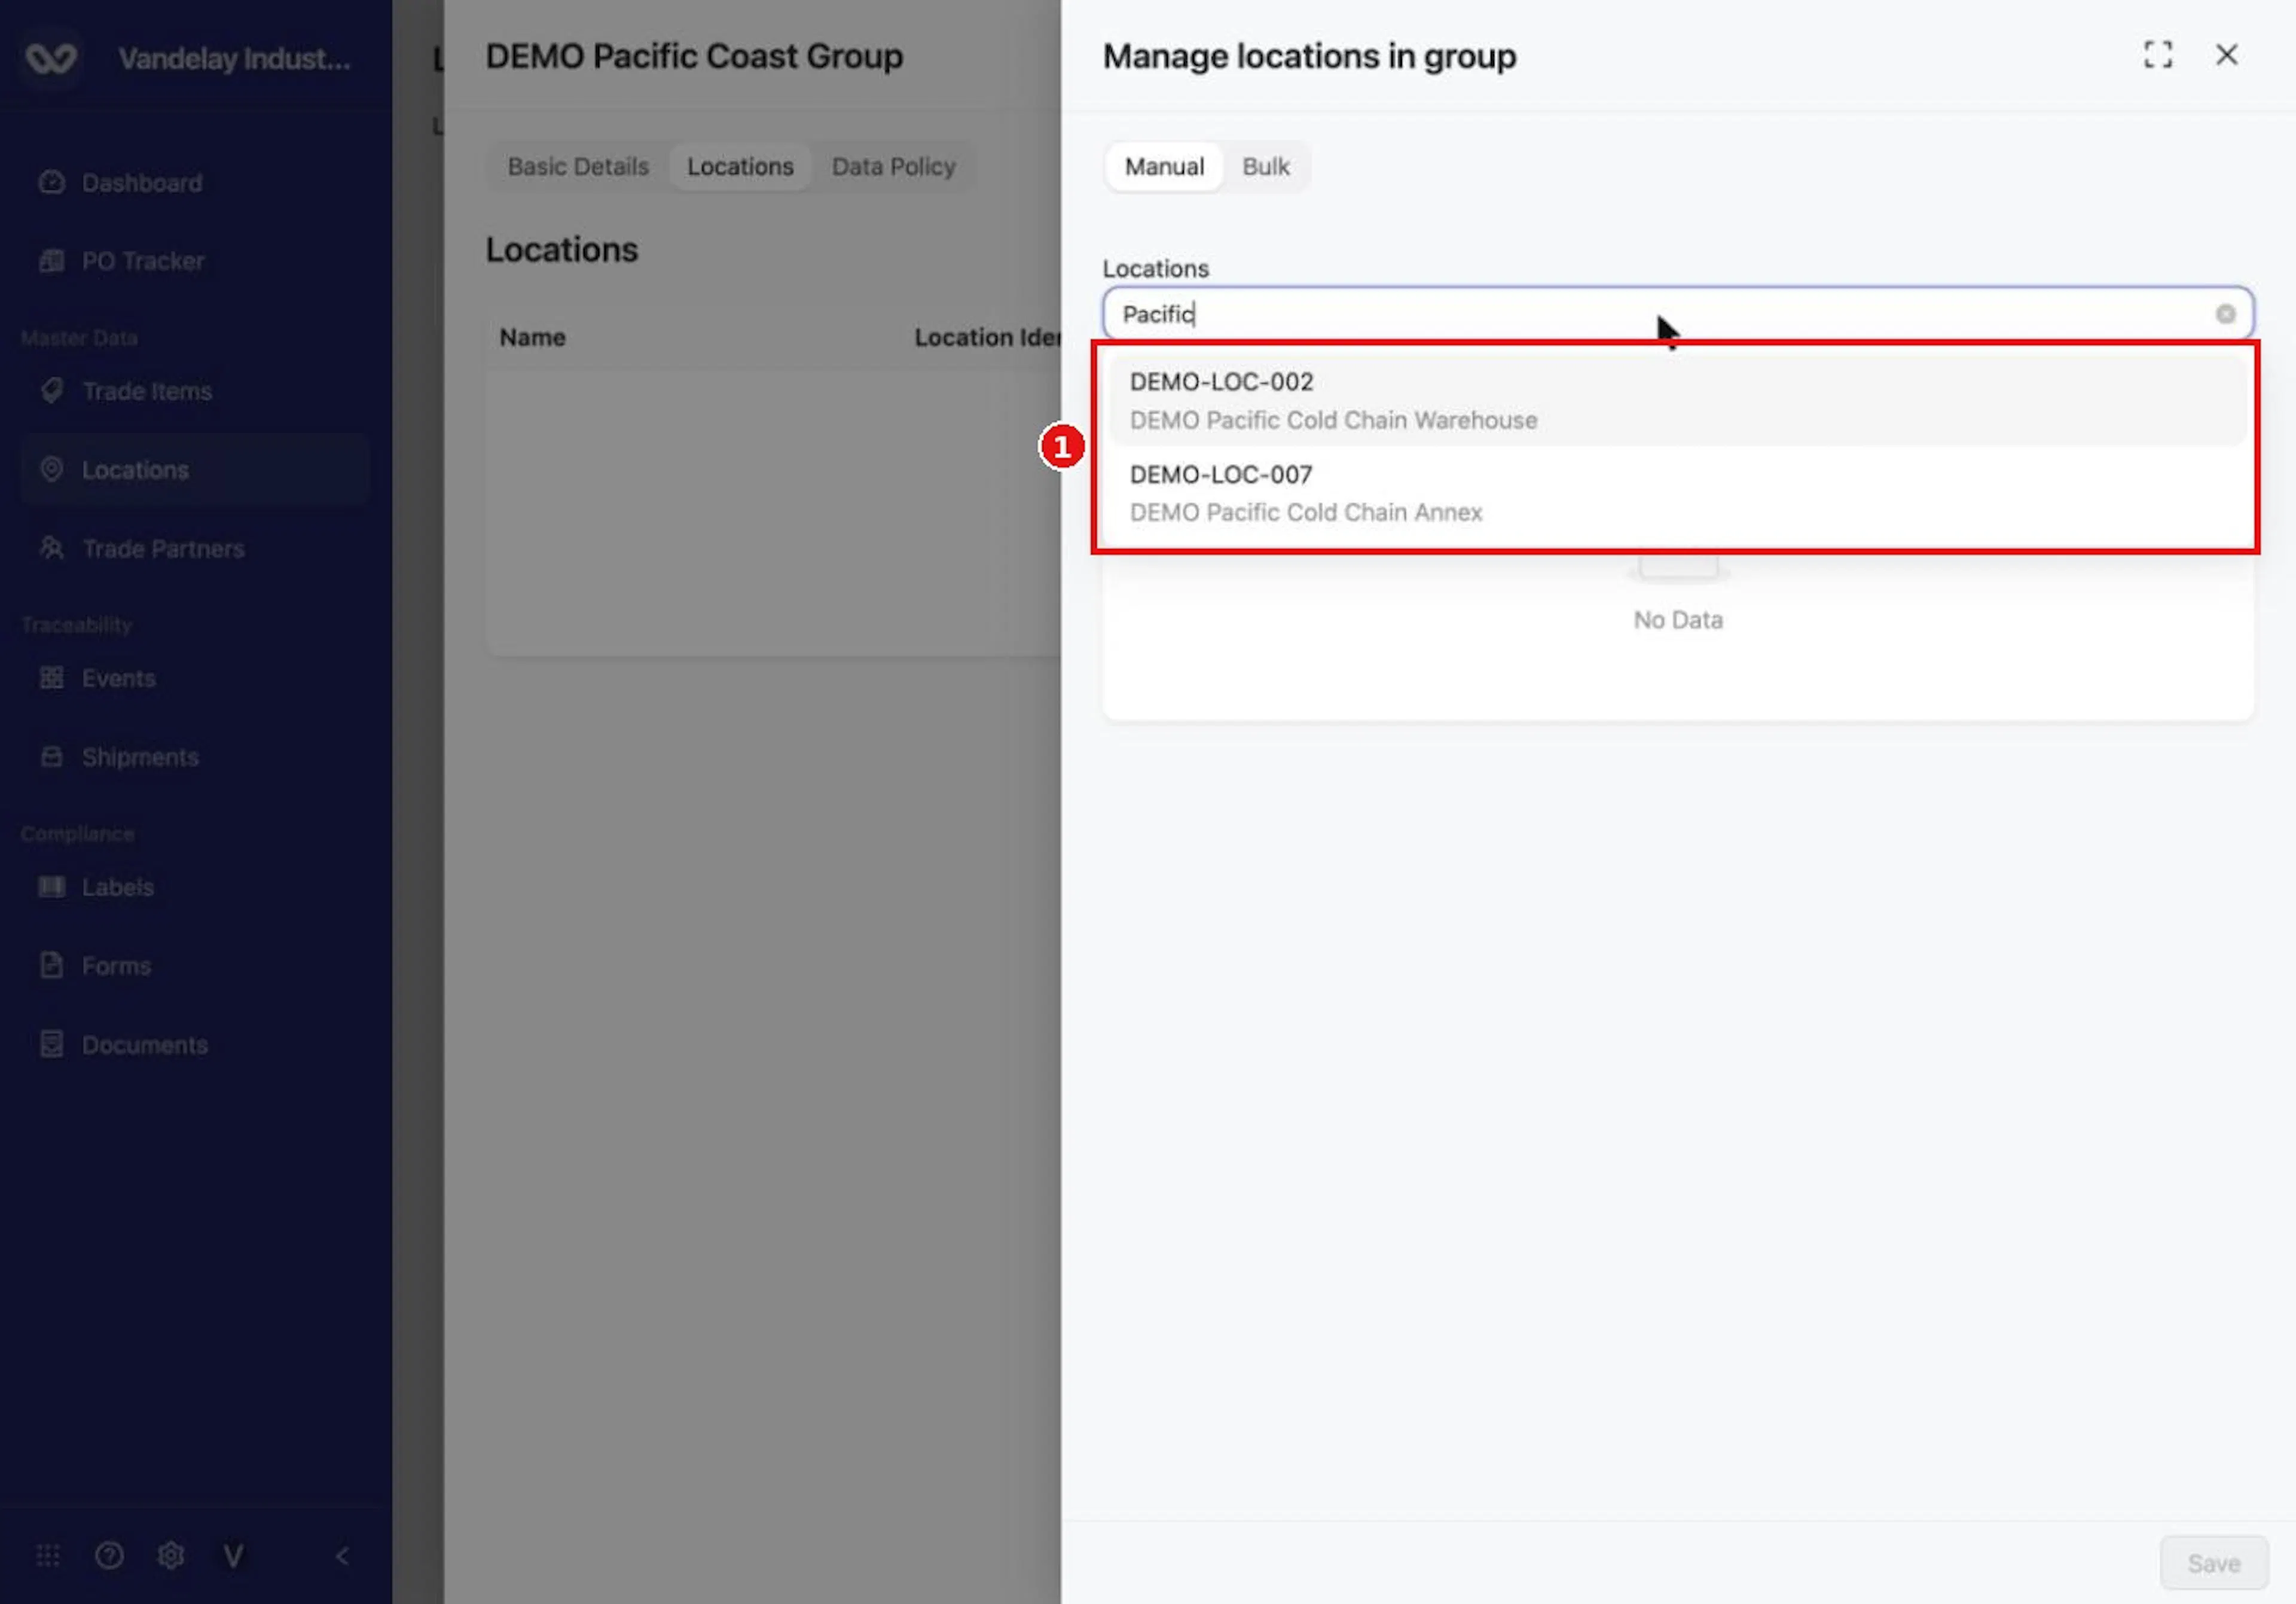Open Forms in the sidebar

tap(195, 966)
